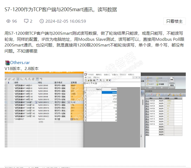191x168 pixels.
Task: Open 文件(F) menu in Modbus Slave
Action: (x=91, y=75)
